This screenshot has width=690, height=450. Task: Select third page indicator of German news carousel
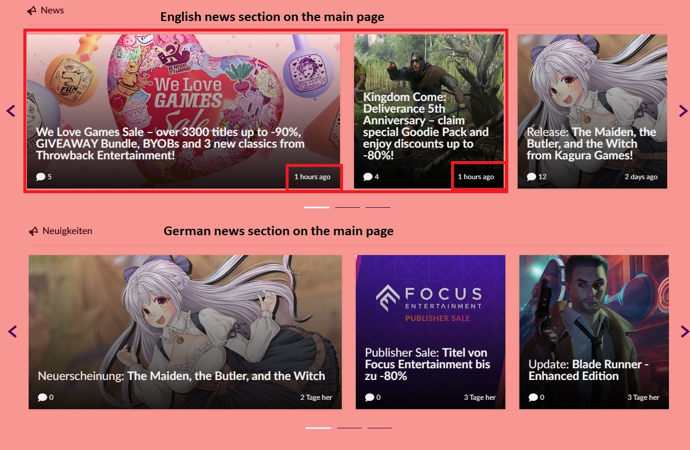380,428
